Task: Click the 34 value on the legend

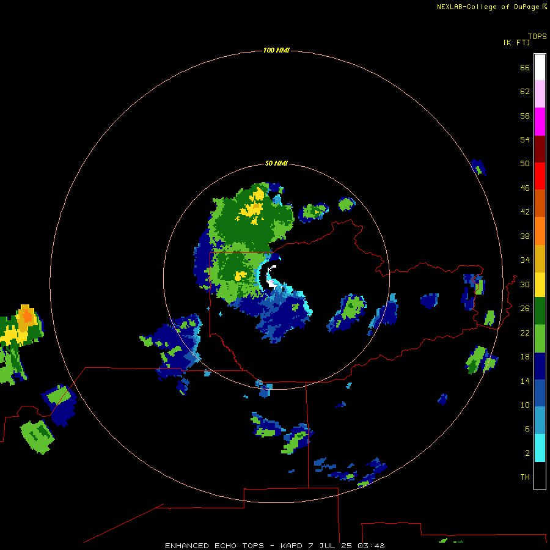Action: point(525,260)
